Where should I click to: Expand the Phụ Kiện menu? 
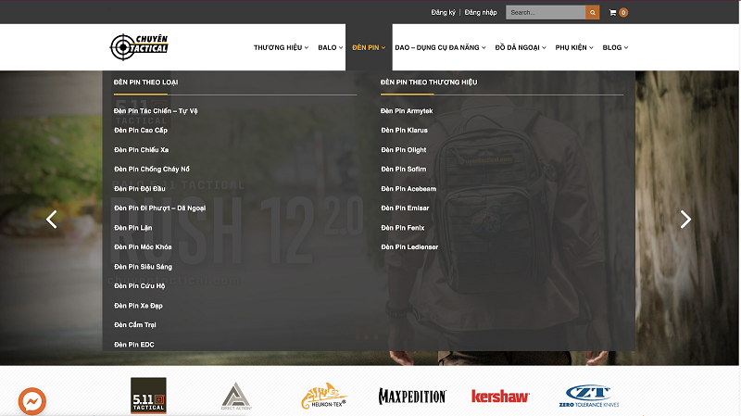pyautogui.click(x=574, y=47)
